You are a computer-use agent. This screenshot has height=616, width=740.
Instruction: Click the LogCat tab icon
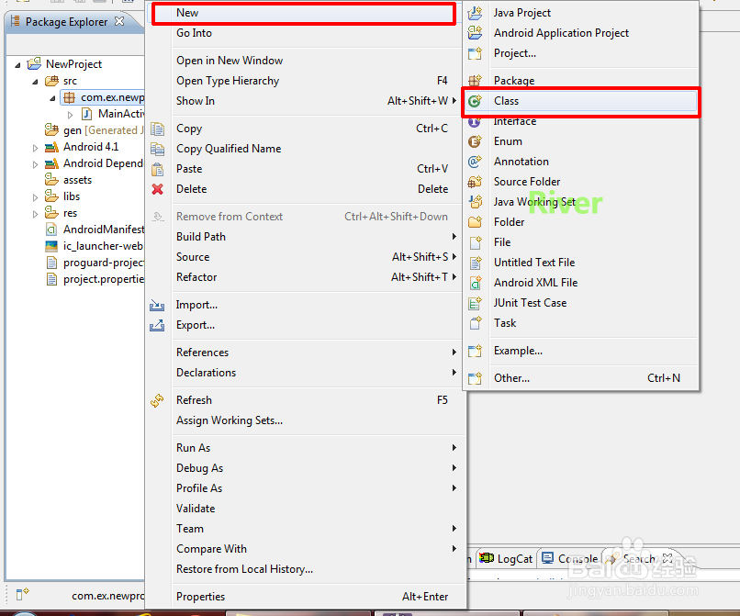487,558
